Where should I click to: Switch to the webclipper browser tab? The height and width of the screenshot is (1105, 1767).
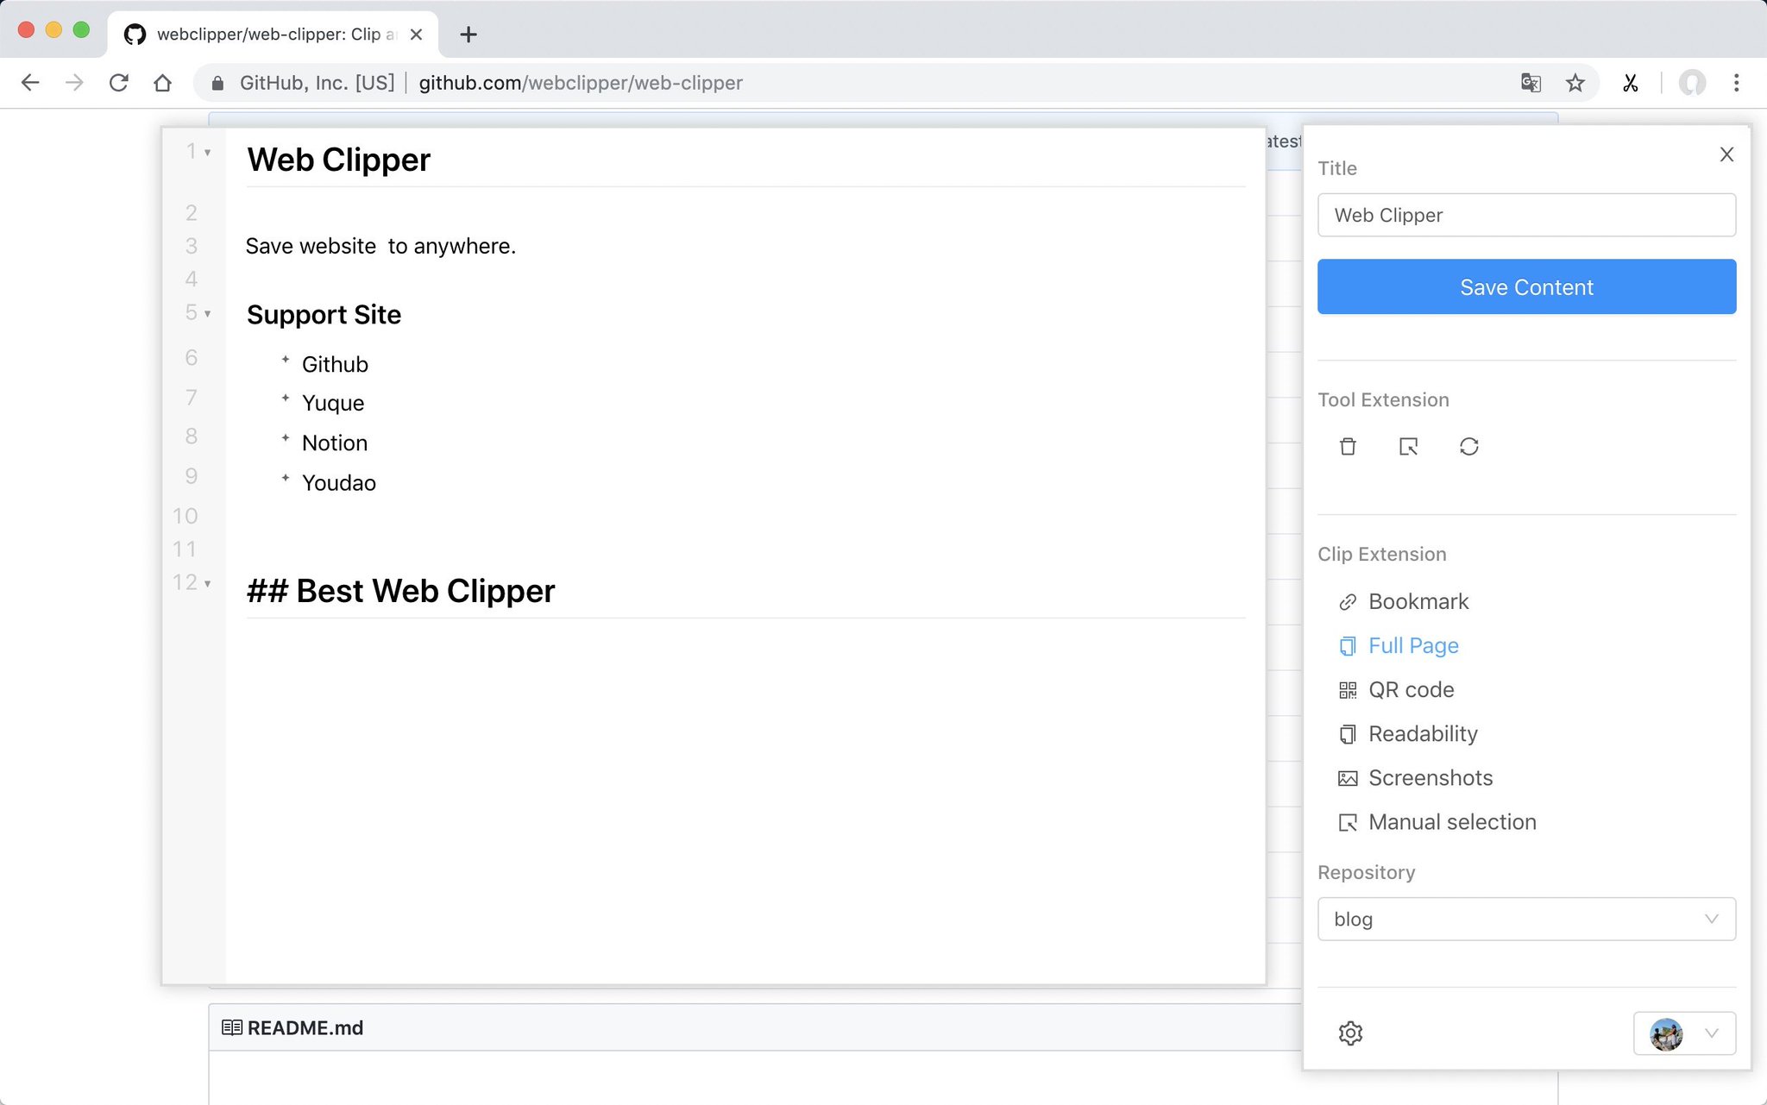[267, 35]
